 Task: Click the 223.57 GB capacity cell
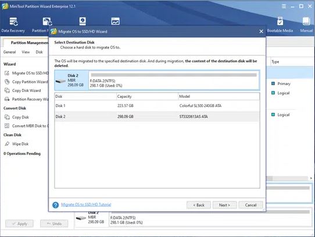click(x=126, y=106)
